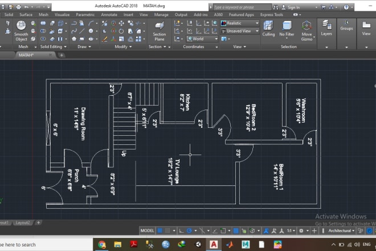The width and height of the screenshot is (376, 251).
Task: Select the Polyline draw tool
Action: (74, 23)
